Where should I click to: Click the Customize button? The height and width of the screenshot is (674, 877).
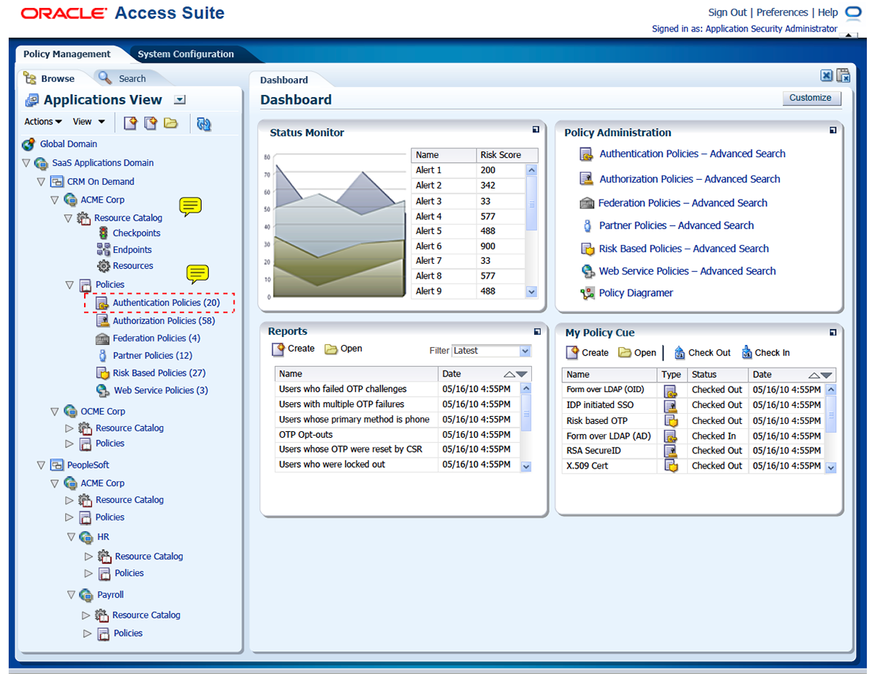coord(810,98)
